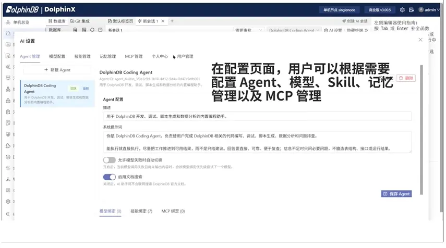Click 新建 Agent button
The height and width of the screenshot is (248, 446).
(x=57, y=70)
